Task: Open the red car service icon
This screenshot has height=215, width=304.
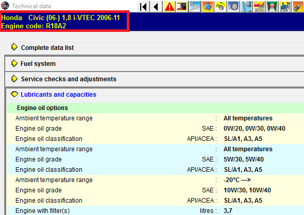Action: 259,7
